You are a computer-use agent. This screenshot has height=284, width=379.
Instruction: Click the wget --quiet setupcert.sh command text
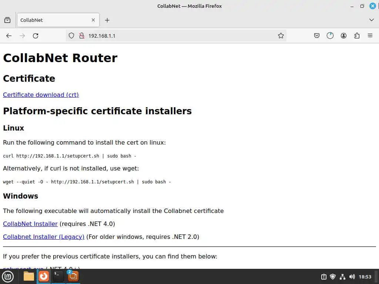[87, 182]
